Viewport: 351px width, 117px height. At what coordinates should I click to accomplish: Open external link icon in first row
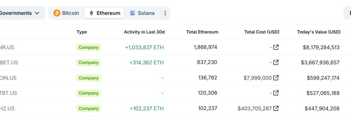(x=276, y=47)
